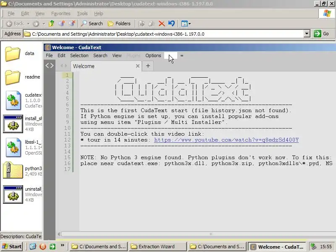Click line number 1 in the gutter
Screen dimensions: 336x252
click(67, 75)
